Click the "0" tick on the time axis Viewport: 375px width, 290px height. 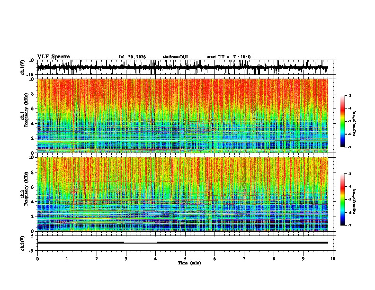click(37, 259)
